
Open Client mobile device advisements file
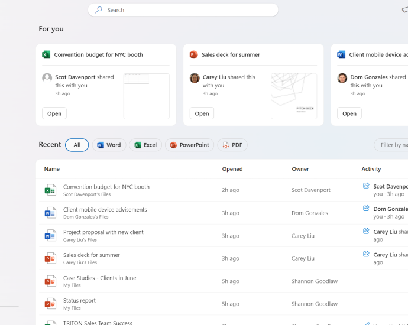click(x=105, y=210)
